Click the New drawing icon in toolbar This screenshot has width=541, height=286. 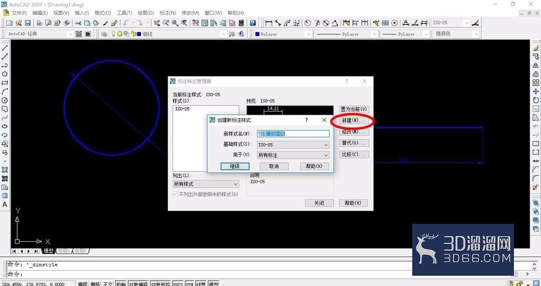[x=10, y=23]
